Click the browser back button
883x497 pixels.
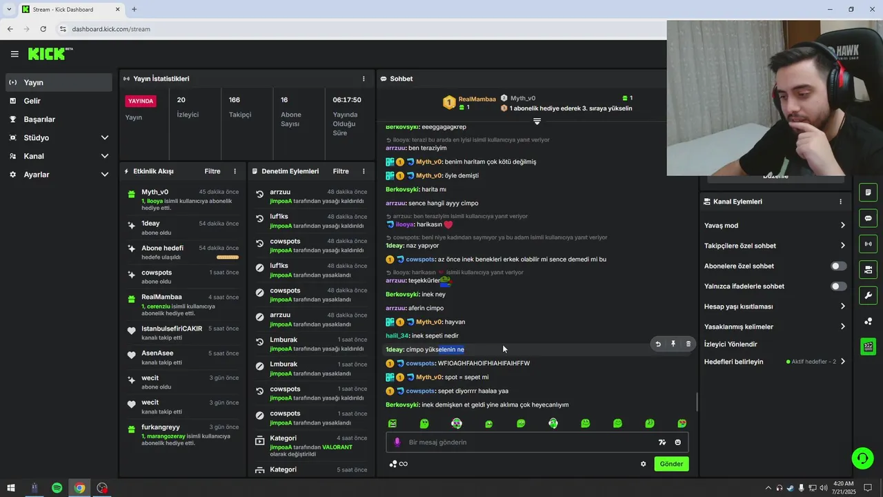[x=10, y=29]
